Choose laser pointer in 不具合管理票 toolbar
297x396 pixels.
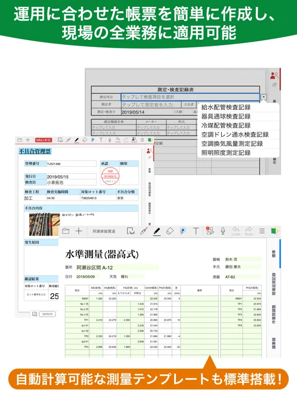pyautogui.click(x=68, y=140)
